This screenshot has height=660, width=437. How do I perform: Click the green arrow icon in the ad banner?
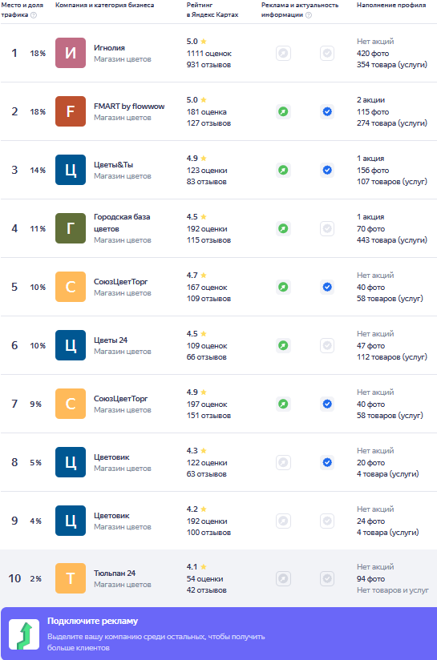(24, 634)
